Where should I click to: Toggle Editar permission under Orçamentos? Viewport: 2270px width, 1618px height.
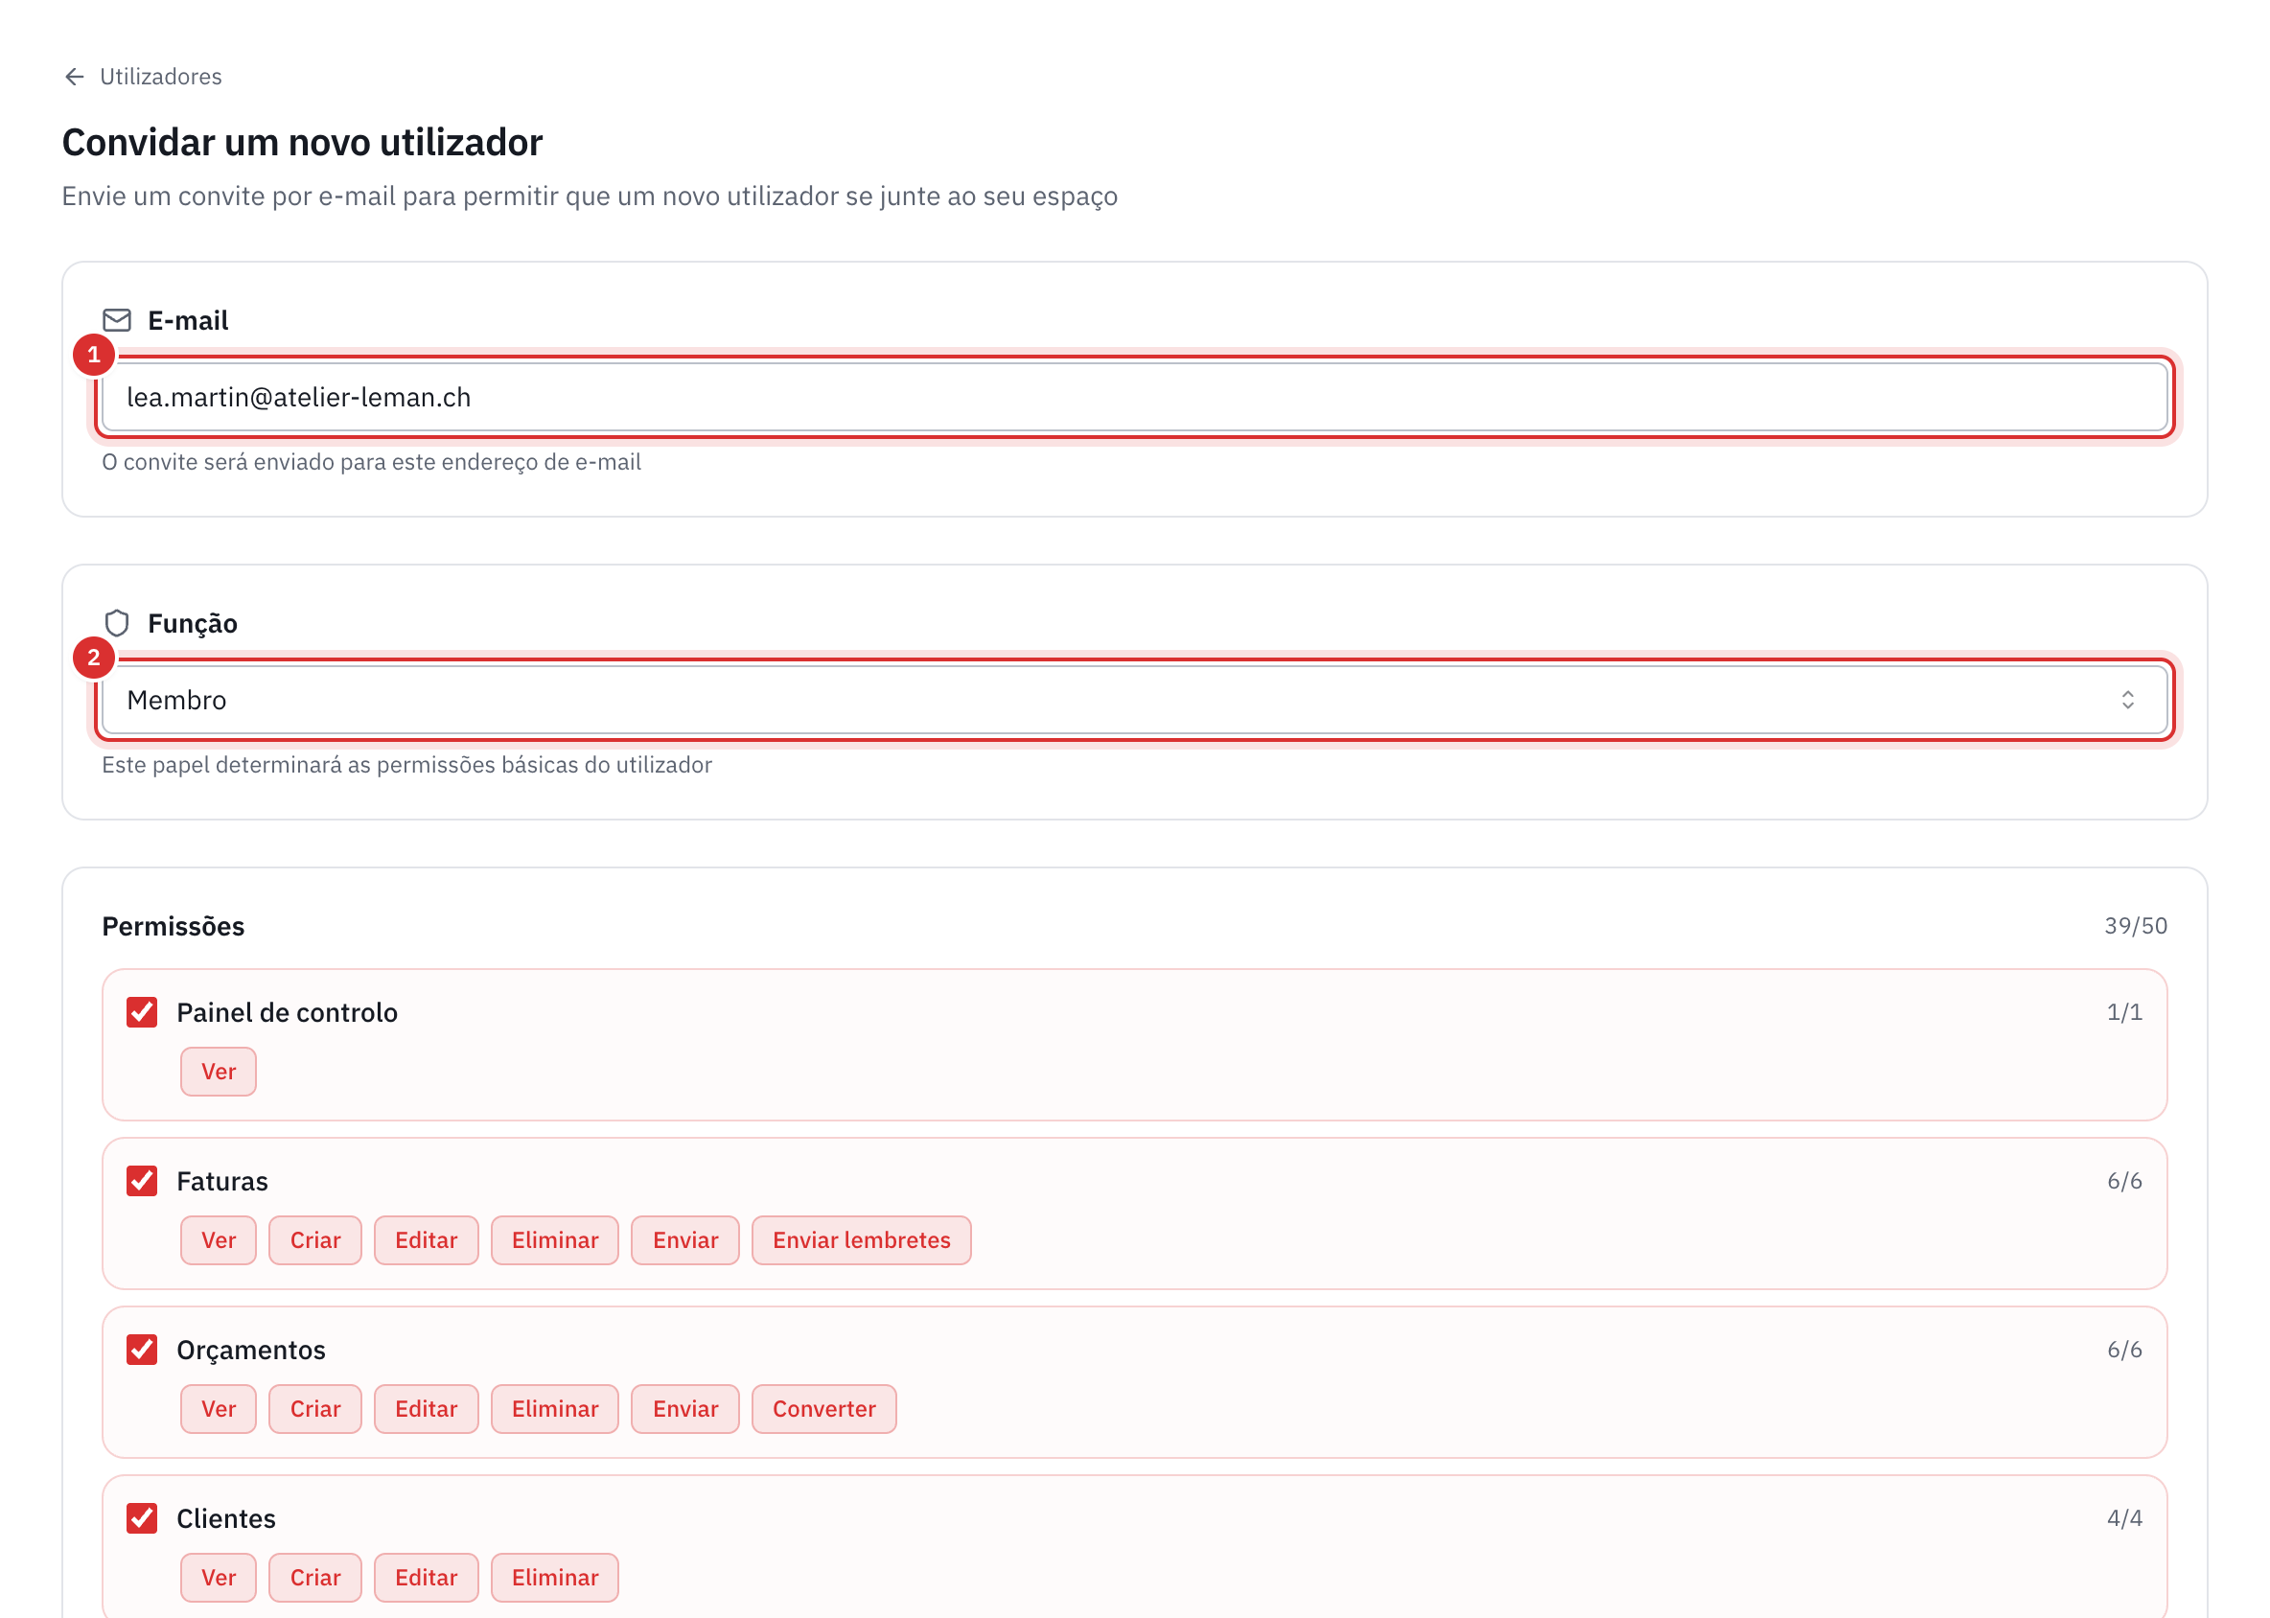pos(426,1408)
